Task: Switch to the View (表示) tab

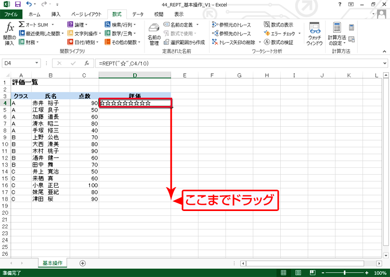Action: (178, 14)
